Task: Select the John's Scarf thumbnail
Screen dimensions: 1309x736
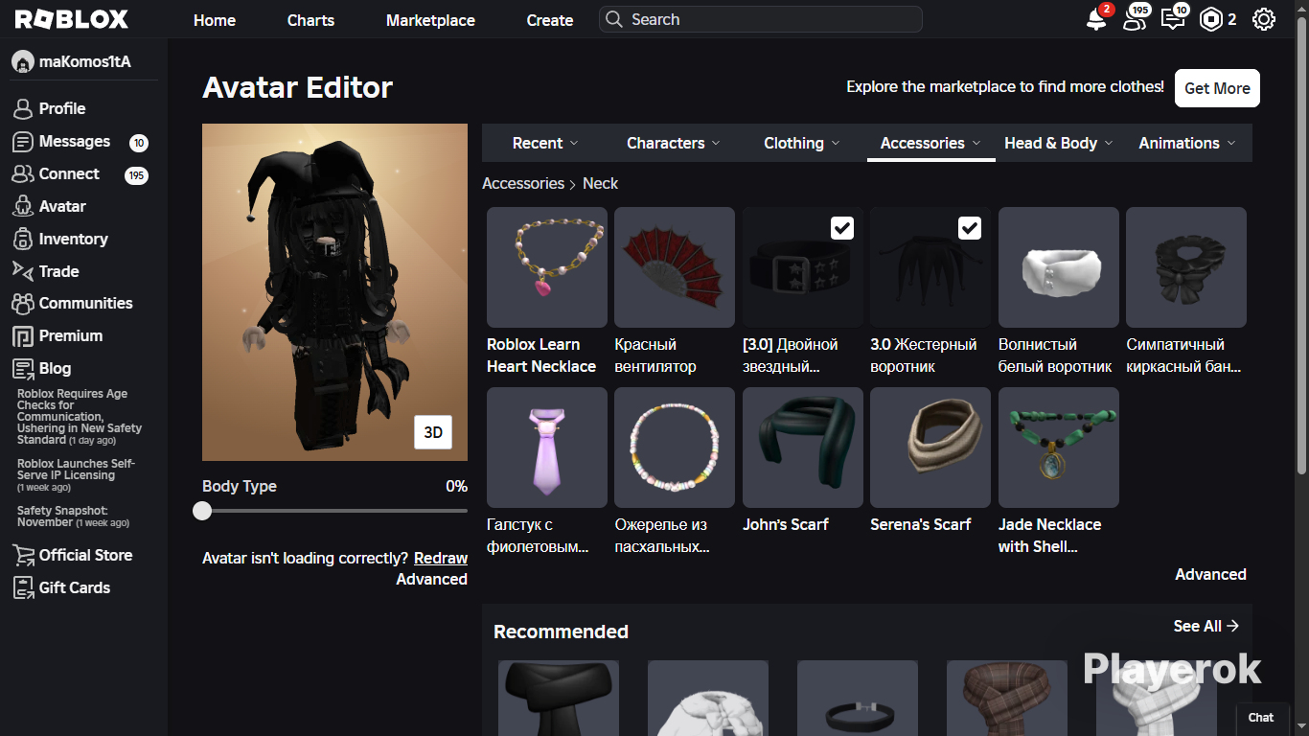Action: pos(803,448)
